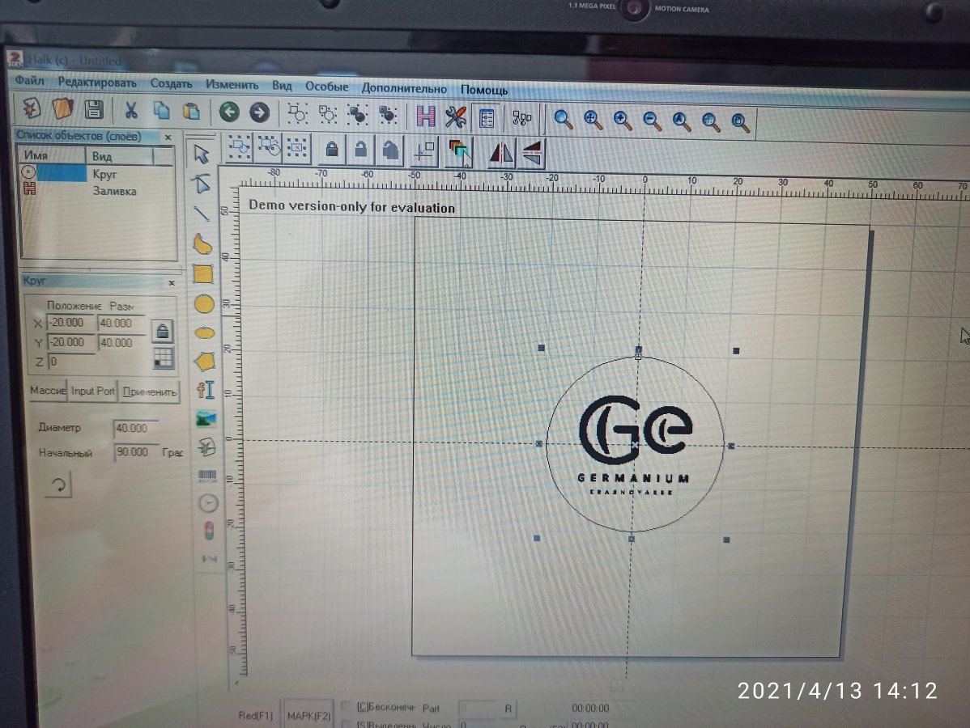Select the Curve drawing tool
The height and width of the screenshot is (728, 970).
(203, 244)
